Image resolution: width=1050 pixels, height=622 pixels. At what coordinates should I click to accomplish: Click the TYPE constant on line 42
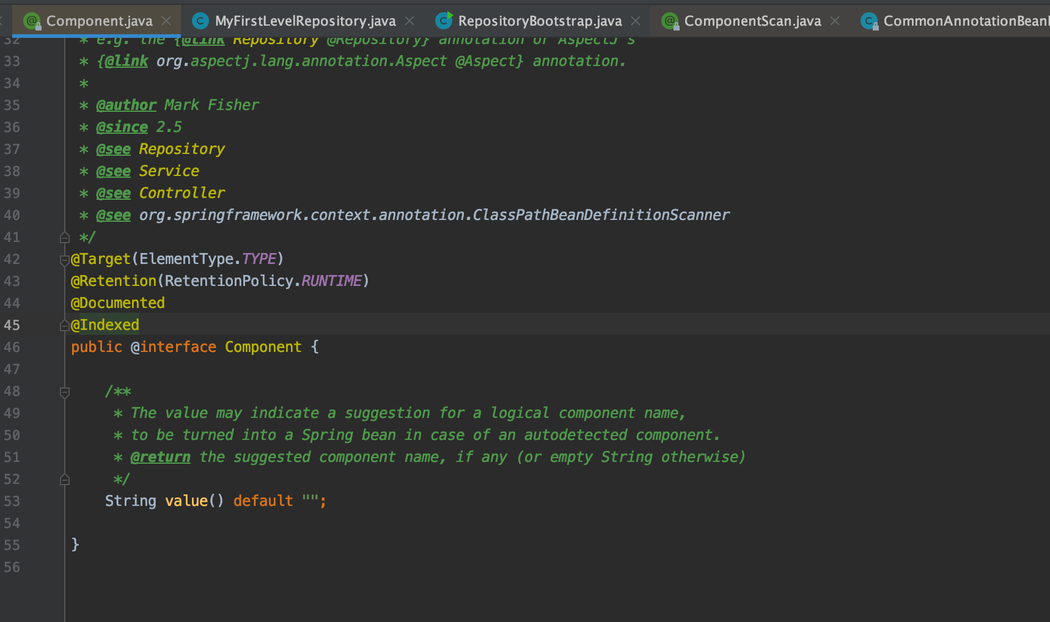(x=259, y=259)
